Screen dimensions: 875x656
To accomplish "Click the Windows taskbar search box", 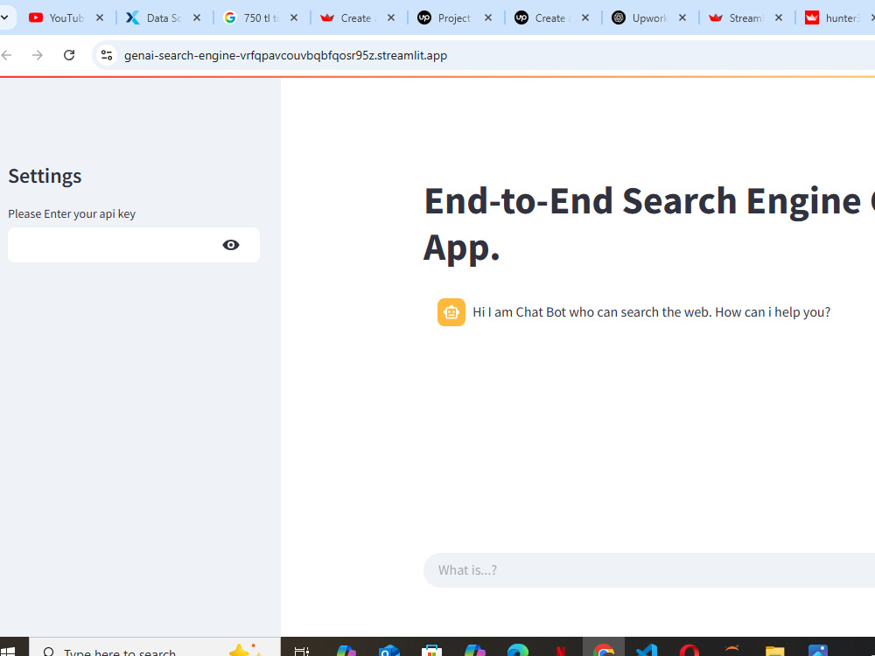I will point(155,648).
